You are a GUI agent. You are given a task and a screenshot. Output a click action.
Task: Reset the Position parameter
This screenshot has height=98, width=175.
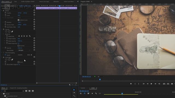34,13
